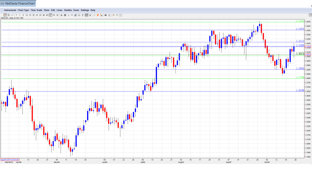The image size is (312, 175).
Task: Click the print chart icon
Action: coord(105,15)
